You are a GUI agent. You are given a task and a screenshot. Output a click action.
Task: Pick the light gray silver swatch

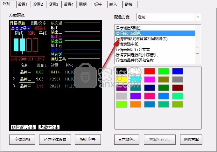point(122,96)
